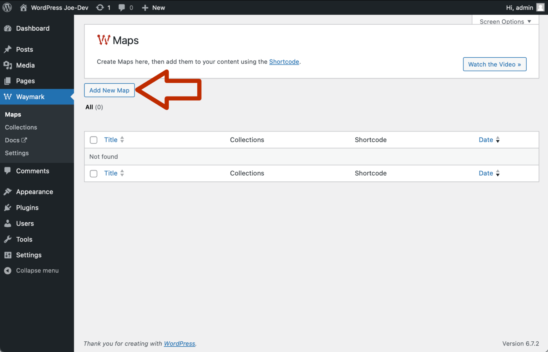
Task: Select the Media library icon
Action: click(x=8, y=65)
